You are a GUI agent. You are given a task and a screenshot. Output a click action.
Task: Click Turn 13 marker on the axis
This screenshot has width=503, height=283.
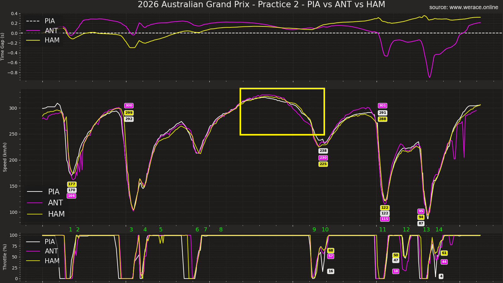426,230
